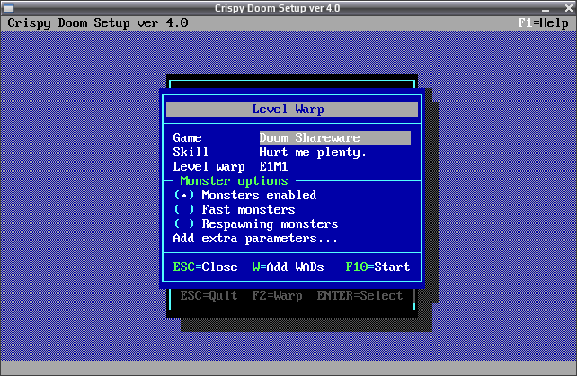Click F10=Start to launch the game
This screenshot has width=577, height=376.
coord(377,267)
